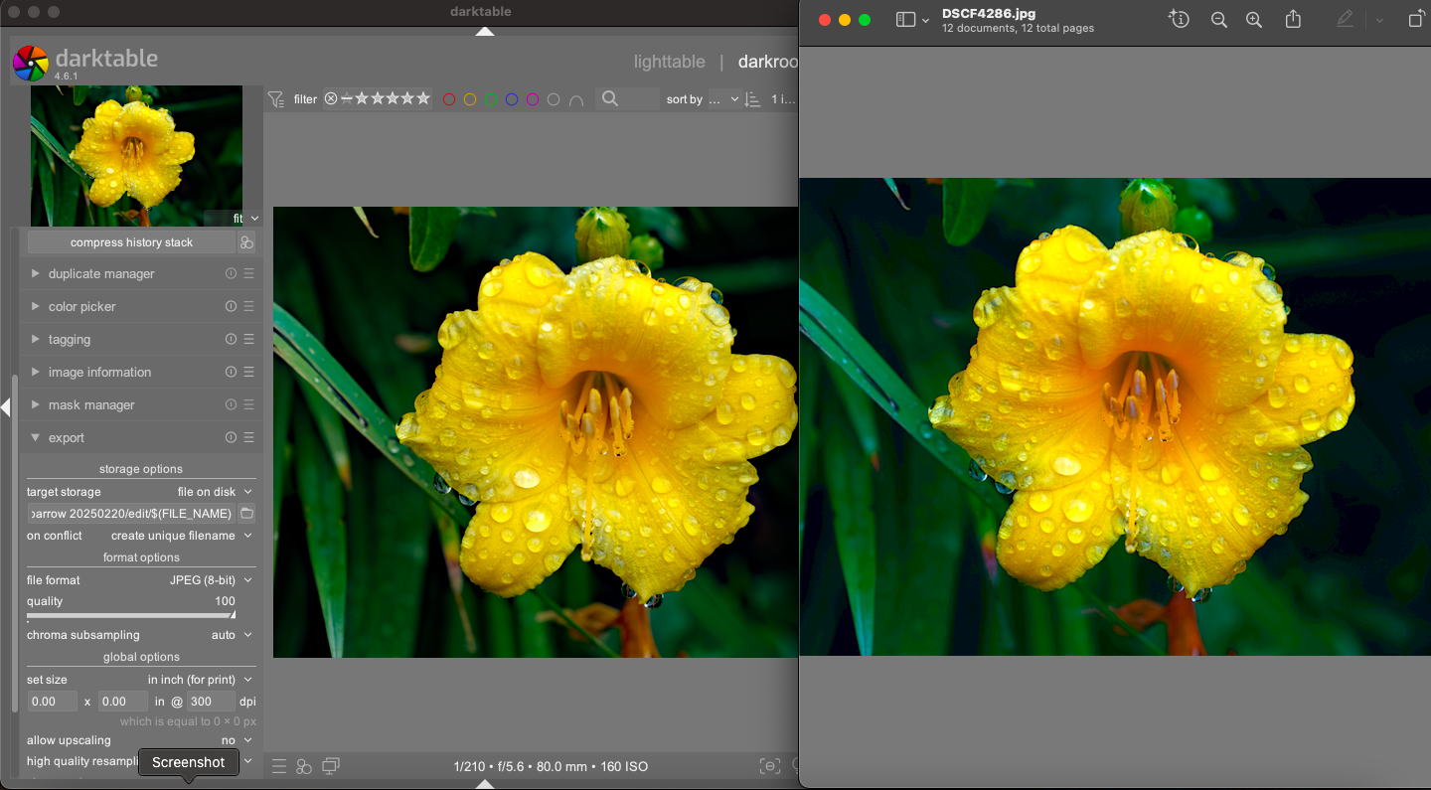Zoom in in the Preview window

click(x=1254, y=20)
